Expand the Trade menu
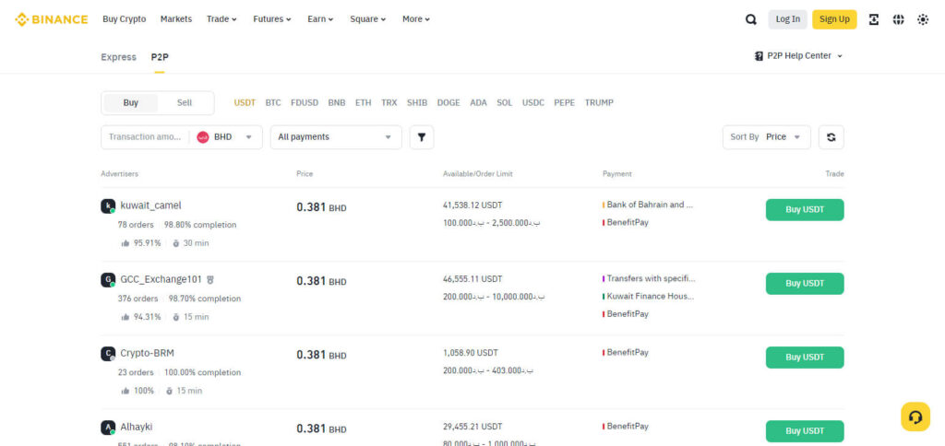This screenshot has height=446, width=945. (x=221, y=19)
